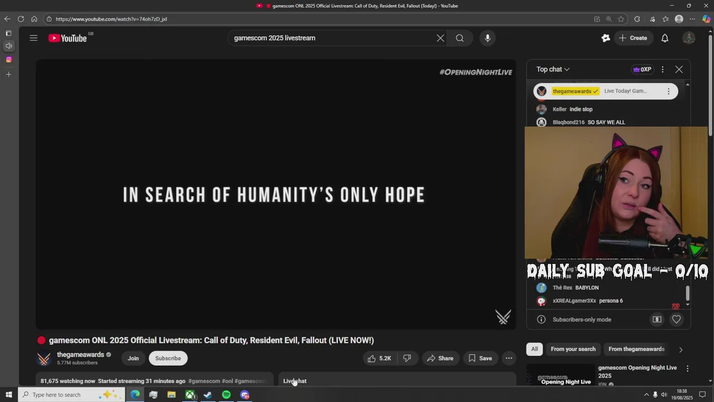
Task: Open the YouTube notifications bell
Action: pos(665,38)
